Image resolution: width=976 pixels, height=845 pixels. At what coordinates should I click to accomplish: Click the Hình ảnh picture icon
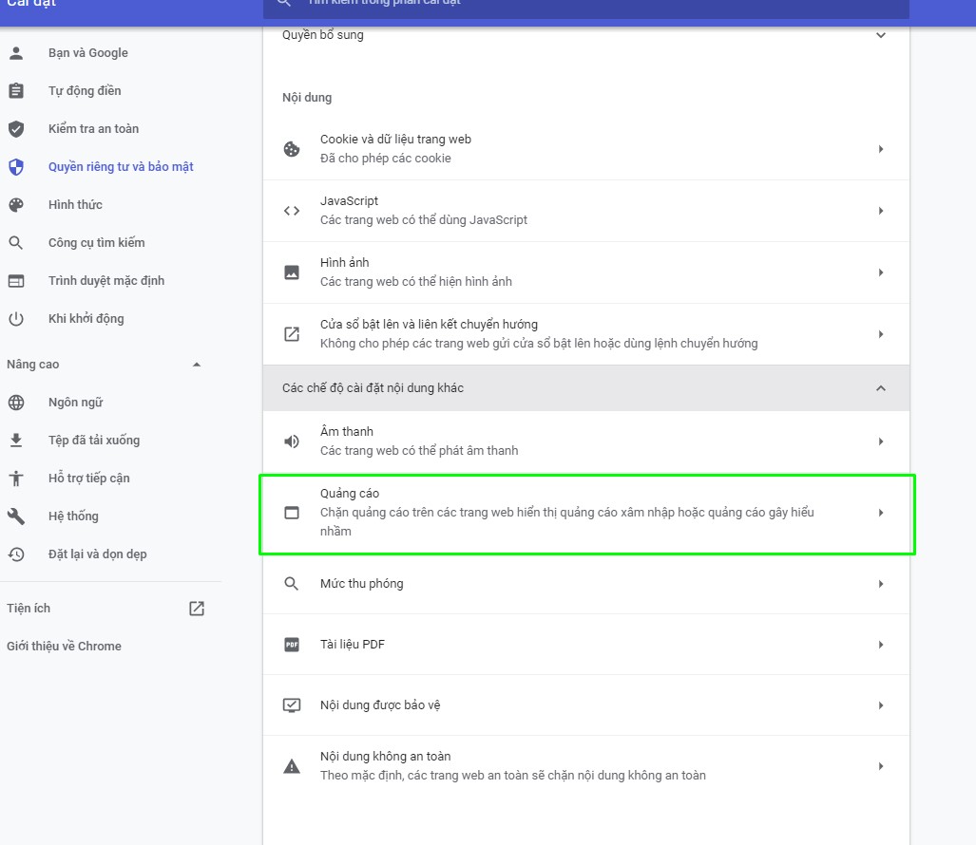tap(292, 272)
